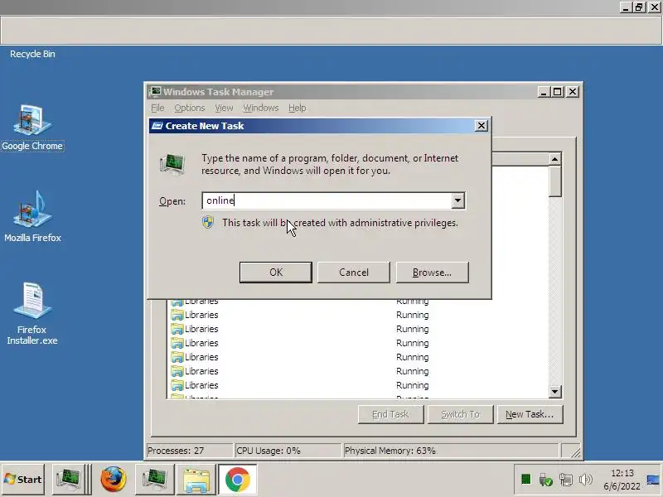663x497 pixels.
Task: Click Cancel in Create New Task dialog
Action: (354, 273)
